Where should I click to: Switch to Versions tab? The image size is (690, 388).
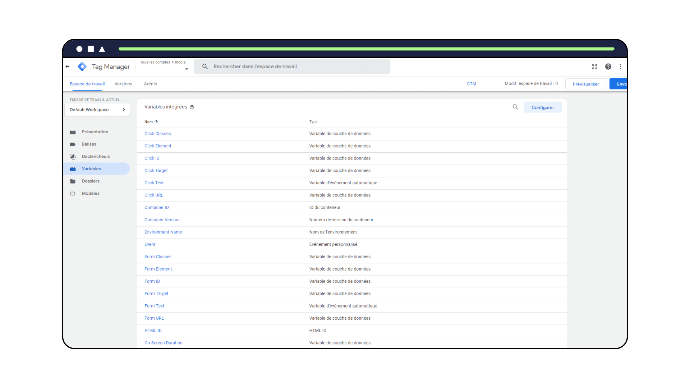(x=123, y=84)
